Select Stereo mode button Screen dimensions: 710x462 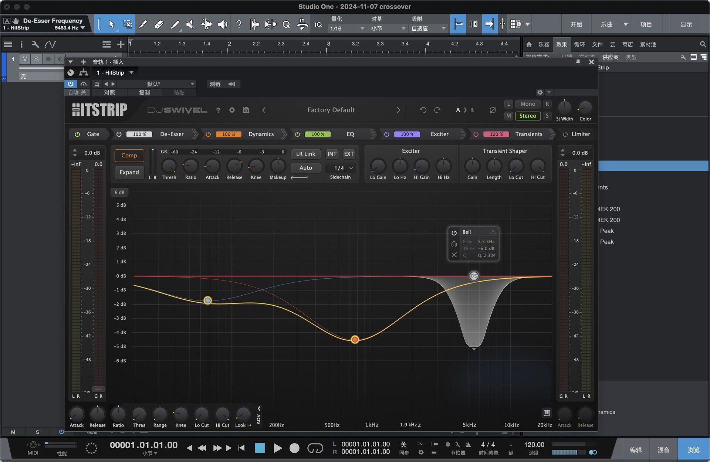pyautogui.click(x=528, y=116)
